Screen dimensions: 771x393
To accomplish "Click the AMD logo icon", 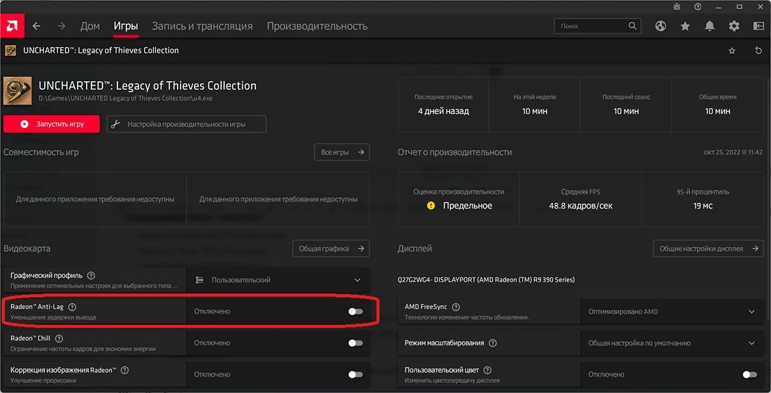I will click(11, 26).
